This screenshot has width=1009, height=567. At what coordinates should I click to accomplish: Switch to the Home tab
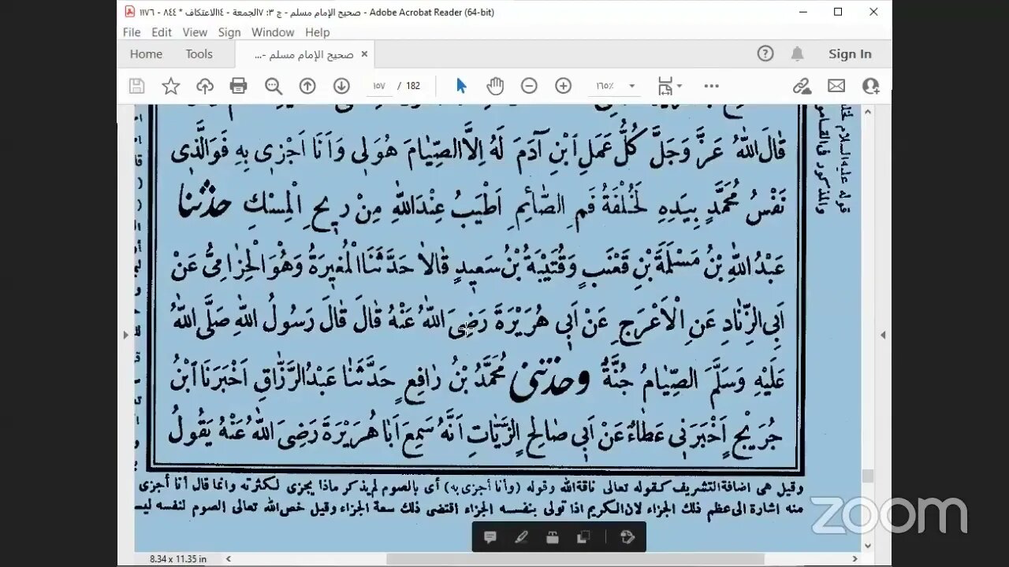pyautogui.click(x=146, y=54)
